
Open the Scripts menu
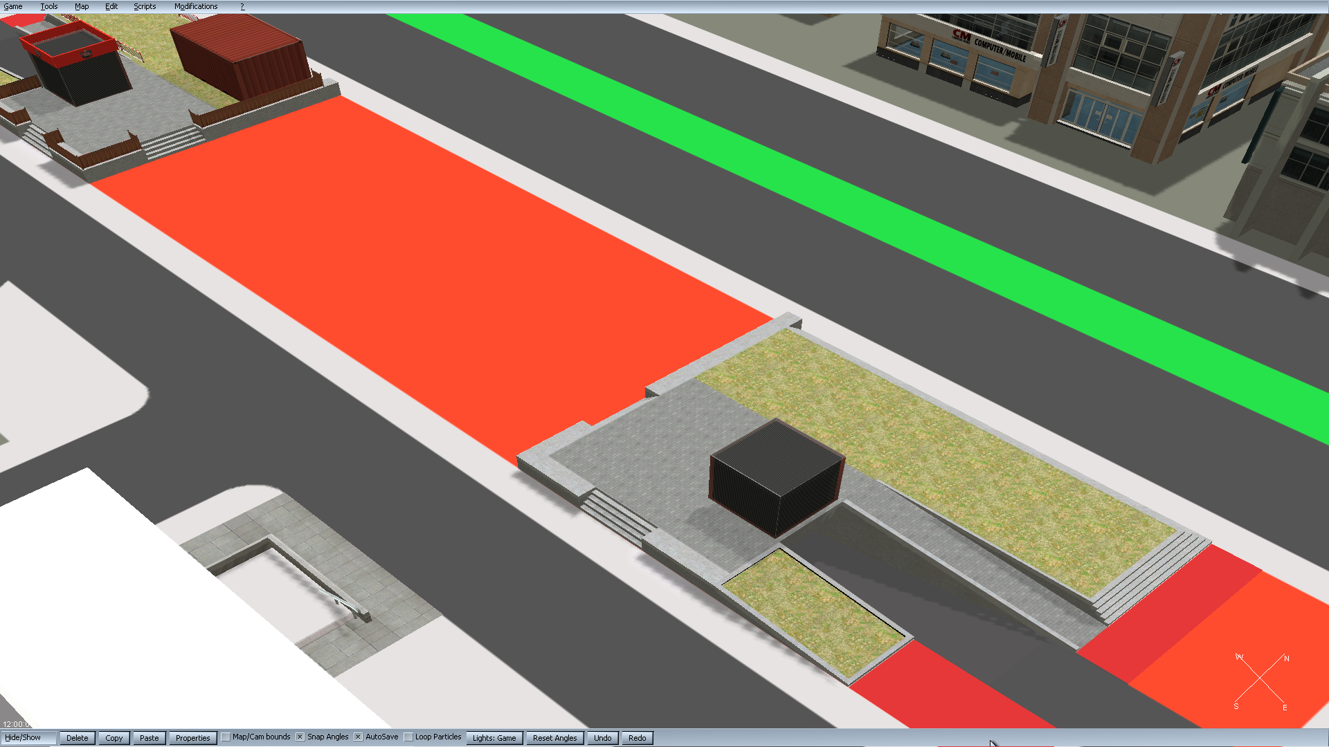[145, 6]
